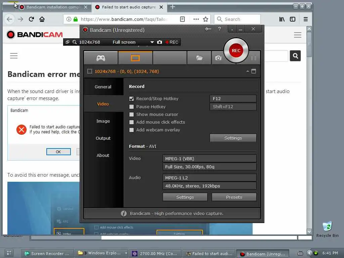
Task: Click the Record/Stop hotkey field F12
Action: point(233,99)
